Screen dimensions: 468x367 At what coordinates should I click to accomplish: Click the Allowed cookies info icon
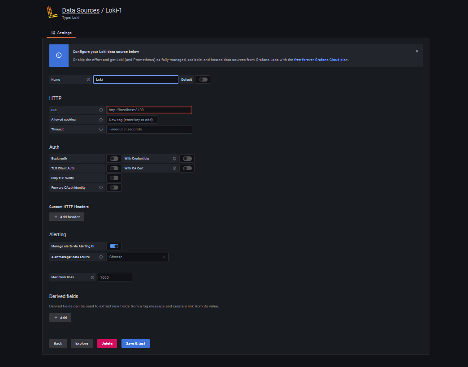[101, 120]
